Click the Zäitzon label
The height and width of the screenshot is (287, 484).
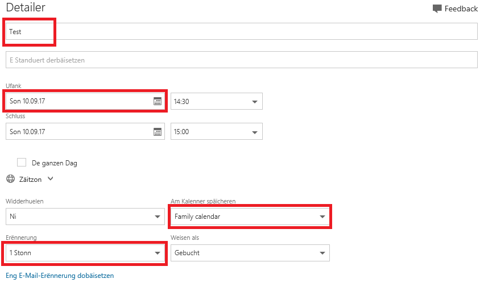click(x=30, y=179)
